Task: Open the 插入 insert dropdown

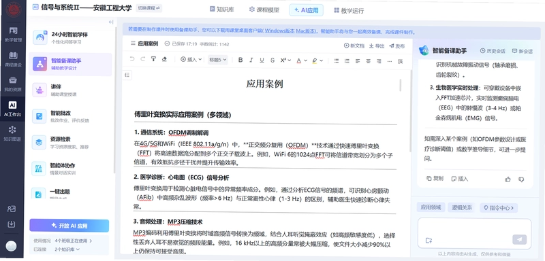Action: (x=191, y=60)
